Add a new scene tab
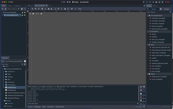Screen dimensions: 173x109 [x=50, y=6]
